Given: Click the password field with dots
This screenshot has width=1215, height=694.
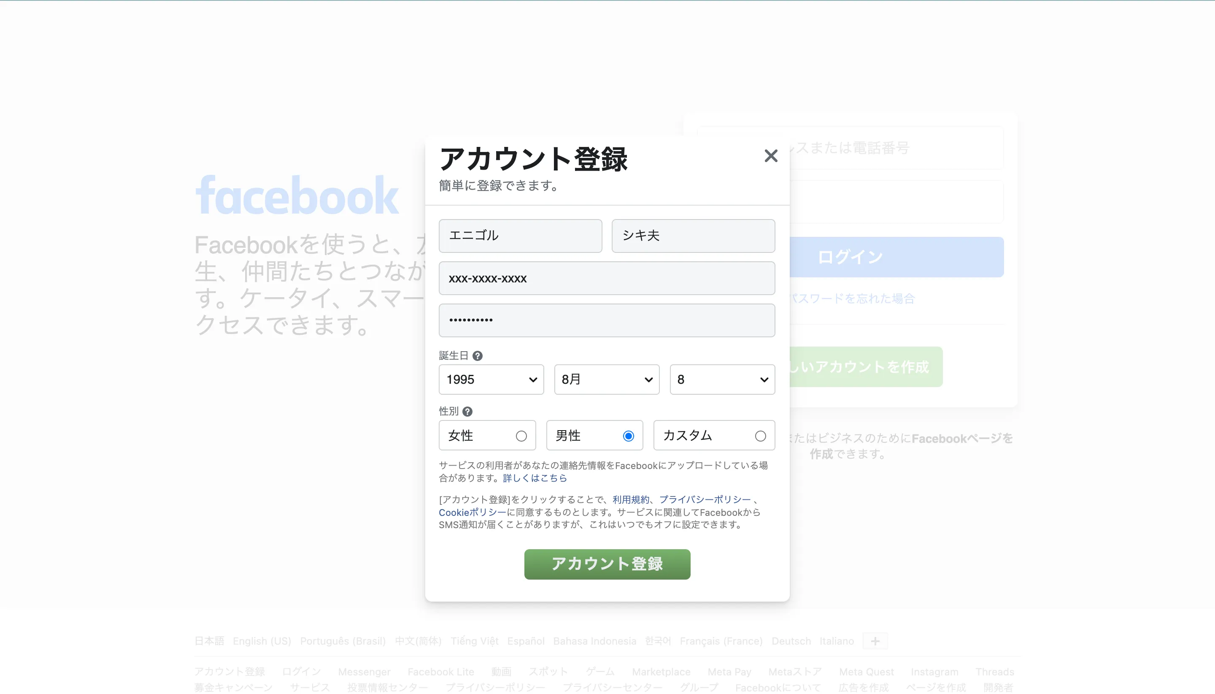Looking at the screenshot, I should tap(607, 320).
